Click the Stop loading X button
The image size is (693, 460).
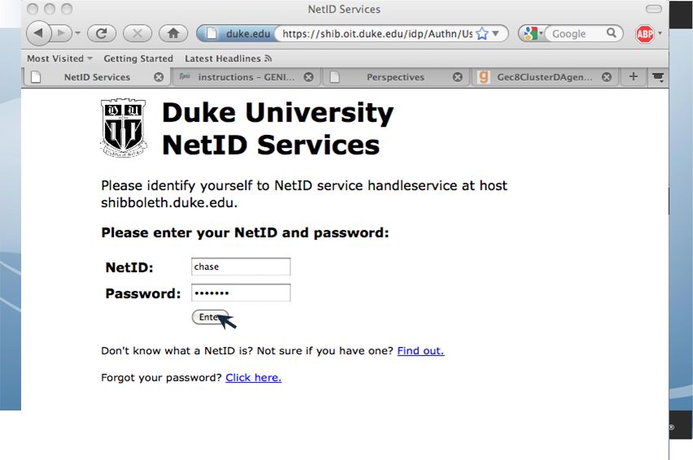coord(137,33)
